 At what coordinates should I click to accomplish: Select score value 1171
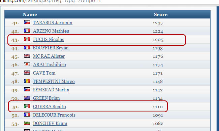click(x=158, y=73)
